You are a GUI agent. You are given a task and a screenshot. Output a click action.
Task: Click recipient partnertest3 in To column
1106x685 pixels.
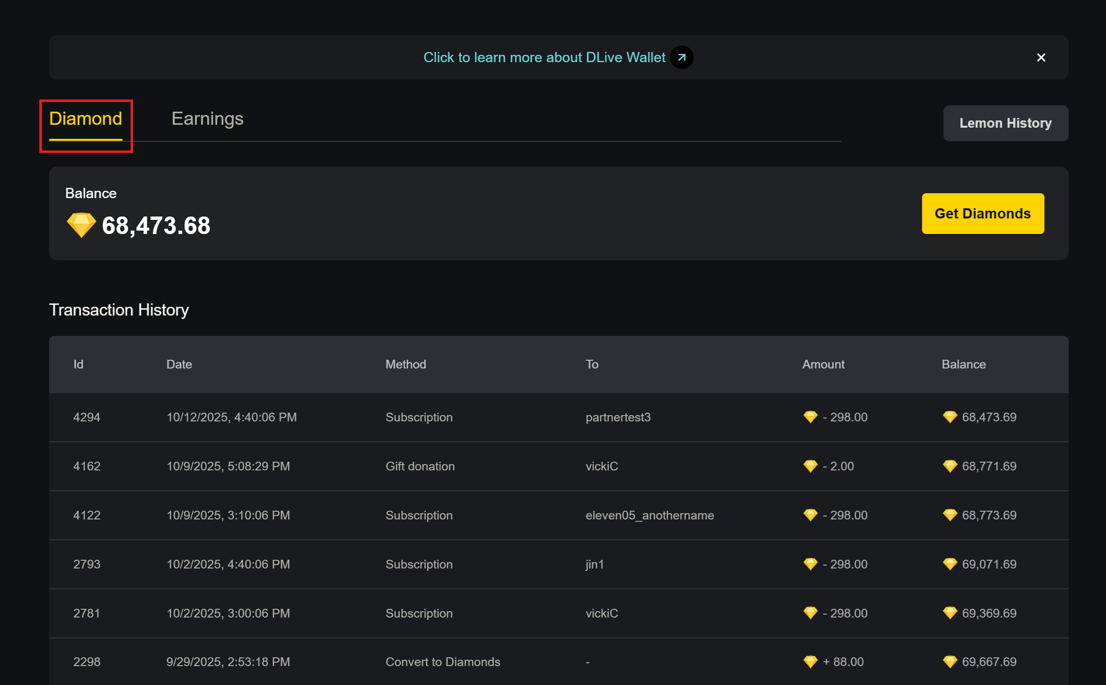pos(618,418)
